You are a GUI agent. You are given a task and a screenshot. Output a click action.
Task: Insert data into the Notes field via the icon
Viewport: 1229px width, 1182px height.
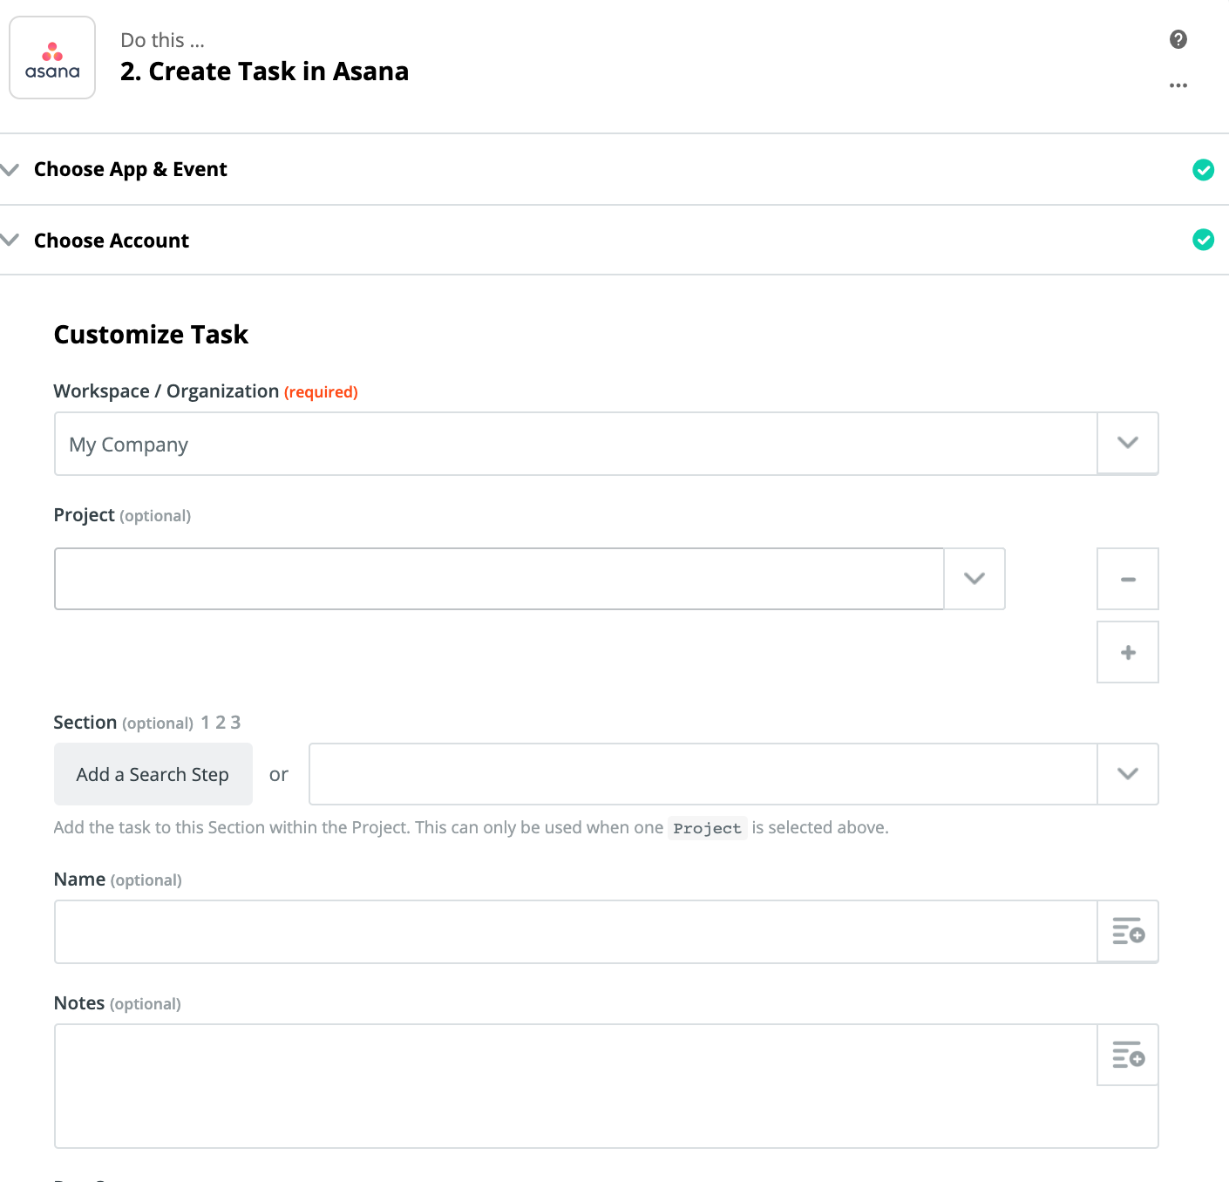tap(1128, 1055)
